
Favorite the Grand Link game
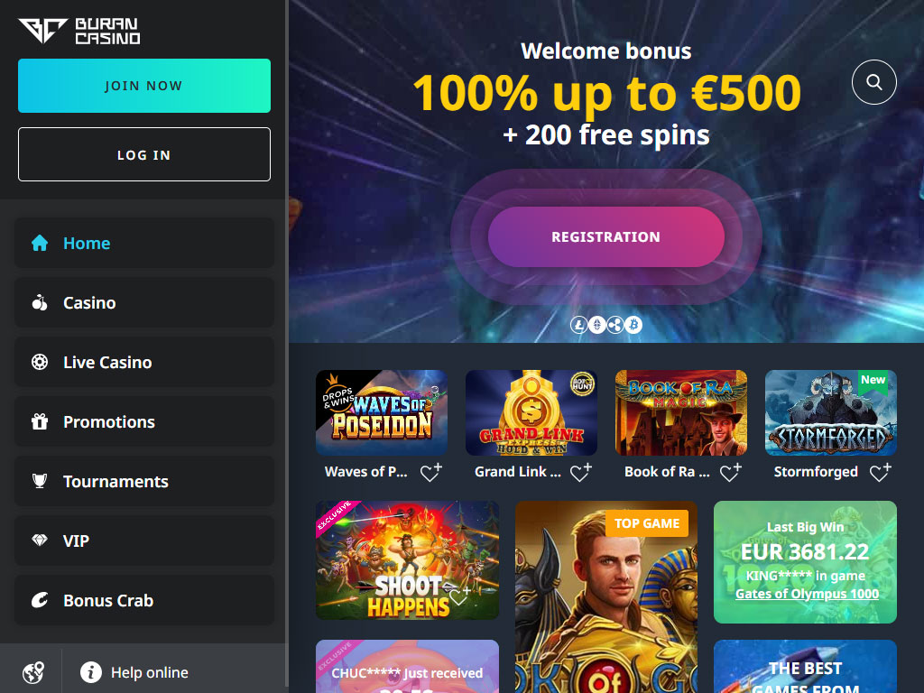point(580,472)
